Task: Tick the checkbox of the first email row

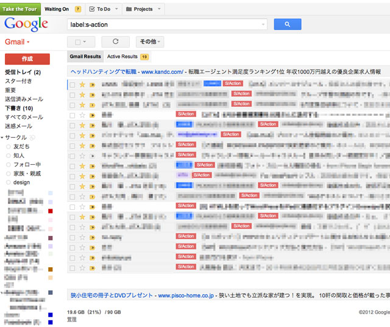Action: [73, 85]
